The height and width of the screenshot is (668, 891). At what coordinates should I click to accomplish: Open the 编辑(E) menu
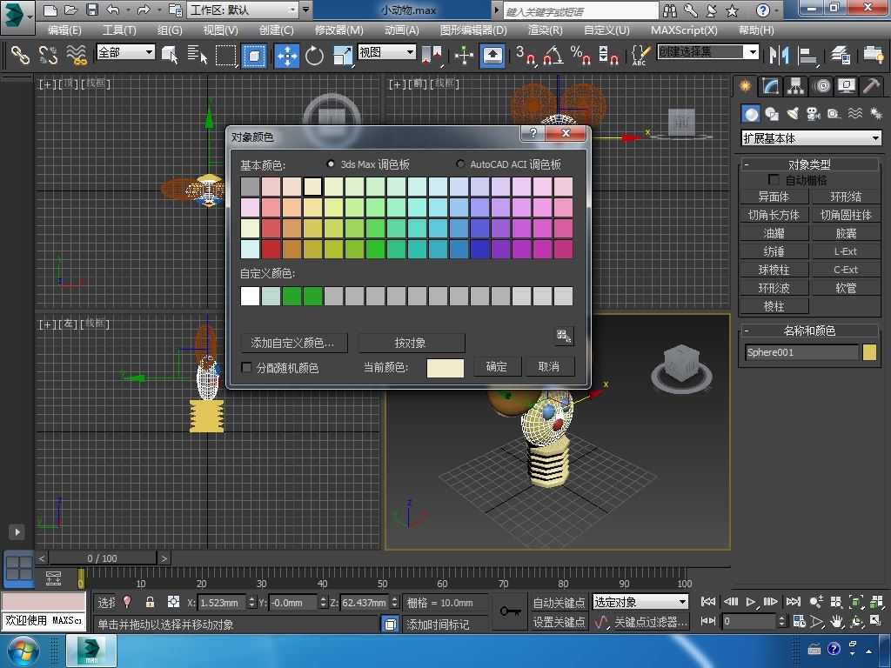pos(64,30)
